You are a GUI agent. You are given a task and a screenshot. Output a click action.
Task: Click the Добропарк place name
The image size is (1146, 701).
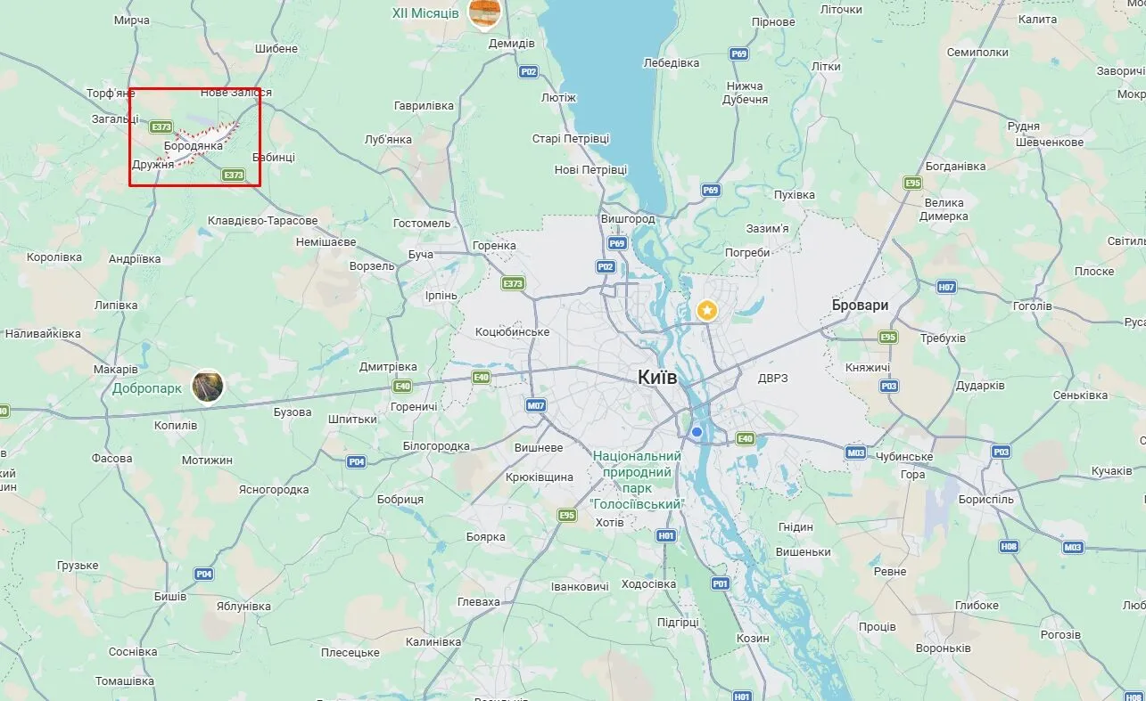click(x=147, y=388)
